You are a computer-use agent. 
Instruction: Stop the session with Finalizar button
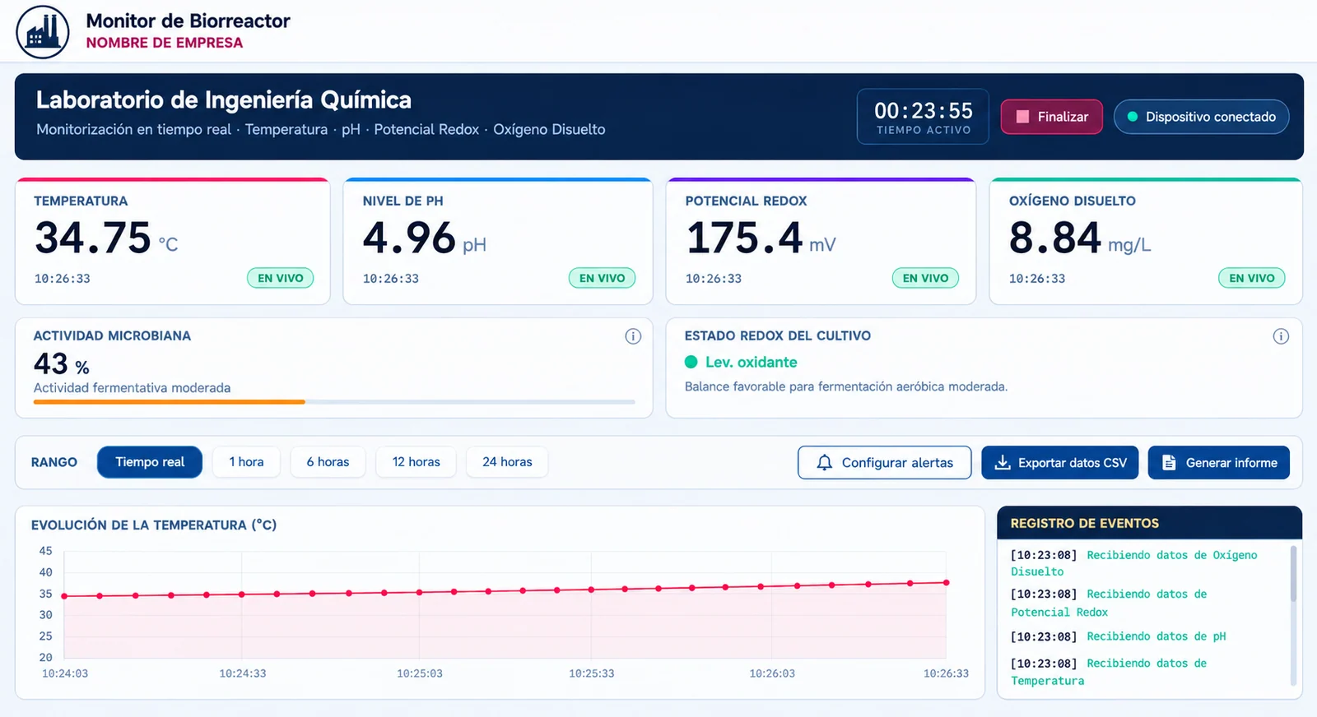pos(1052,117)
